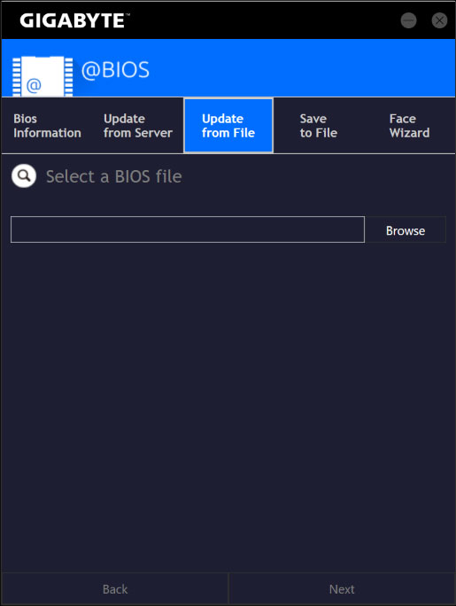
Task: Click the @BIOS chip icon
Action: pyautogui.click(x=43, y=76)
